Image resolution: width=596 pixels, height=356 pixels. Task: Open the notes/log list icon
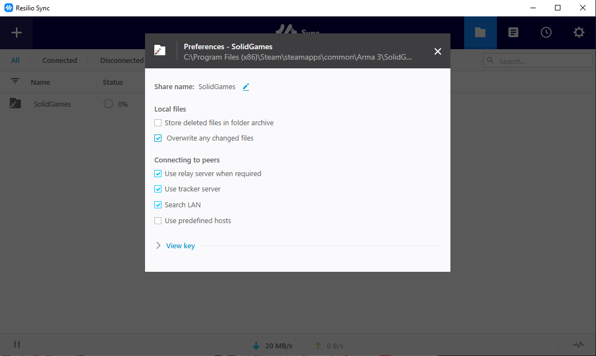pyautogui.click(x=513, y=33)
